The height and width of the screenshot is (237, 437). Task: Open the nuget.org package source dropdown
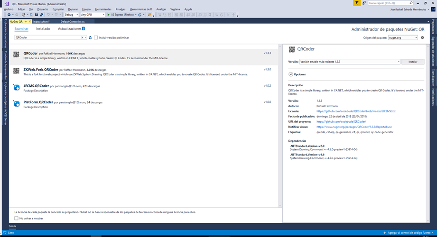point(402,37)
